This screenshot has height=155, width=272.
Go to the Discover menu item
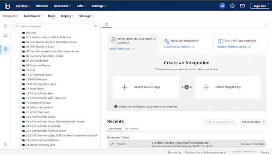(42, 6)
